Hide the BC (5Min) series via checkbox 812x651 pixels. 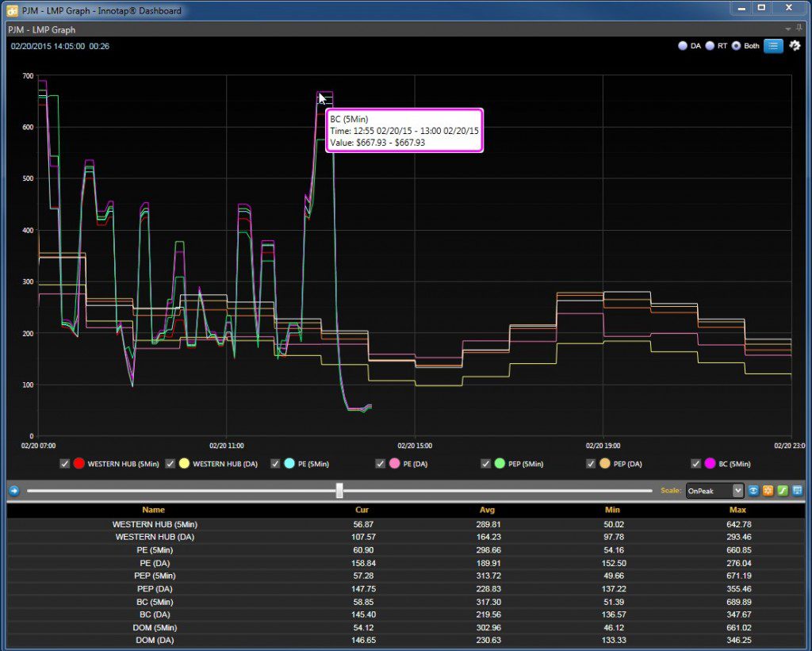[695, 464]
